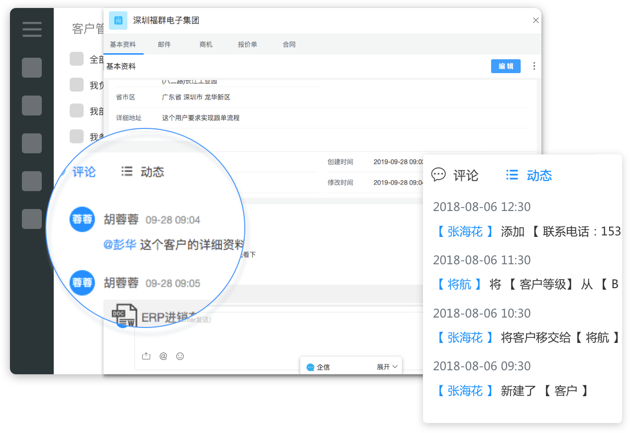Screen dimensions: 630x433
Task: Click the 企信 chat bubble icon
Action: [x=311, y=367]
